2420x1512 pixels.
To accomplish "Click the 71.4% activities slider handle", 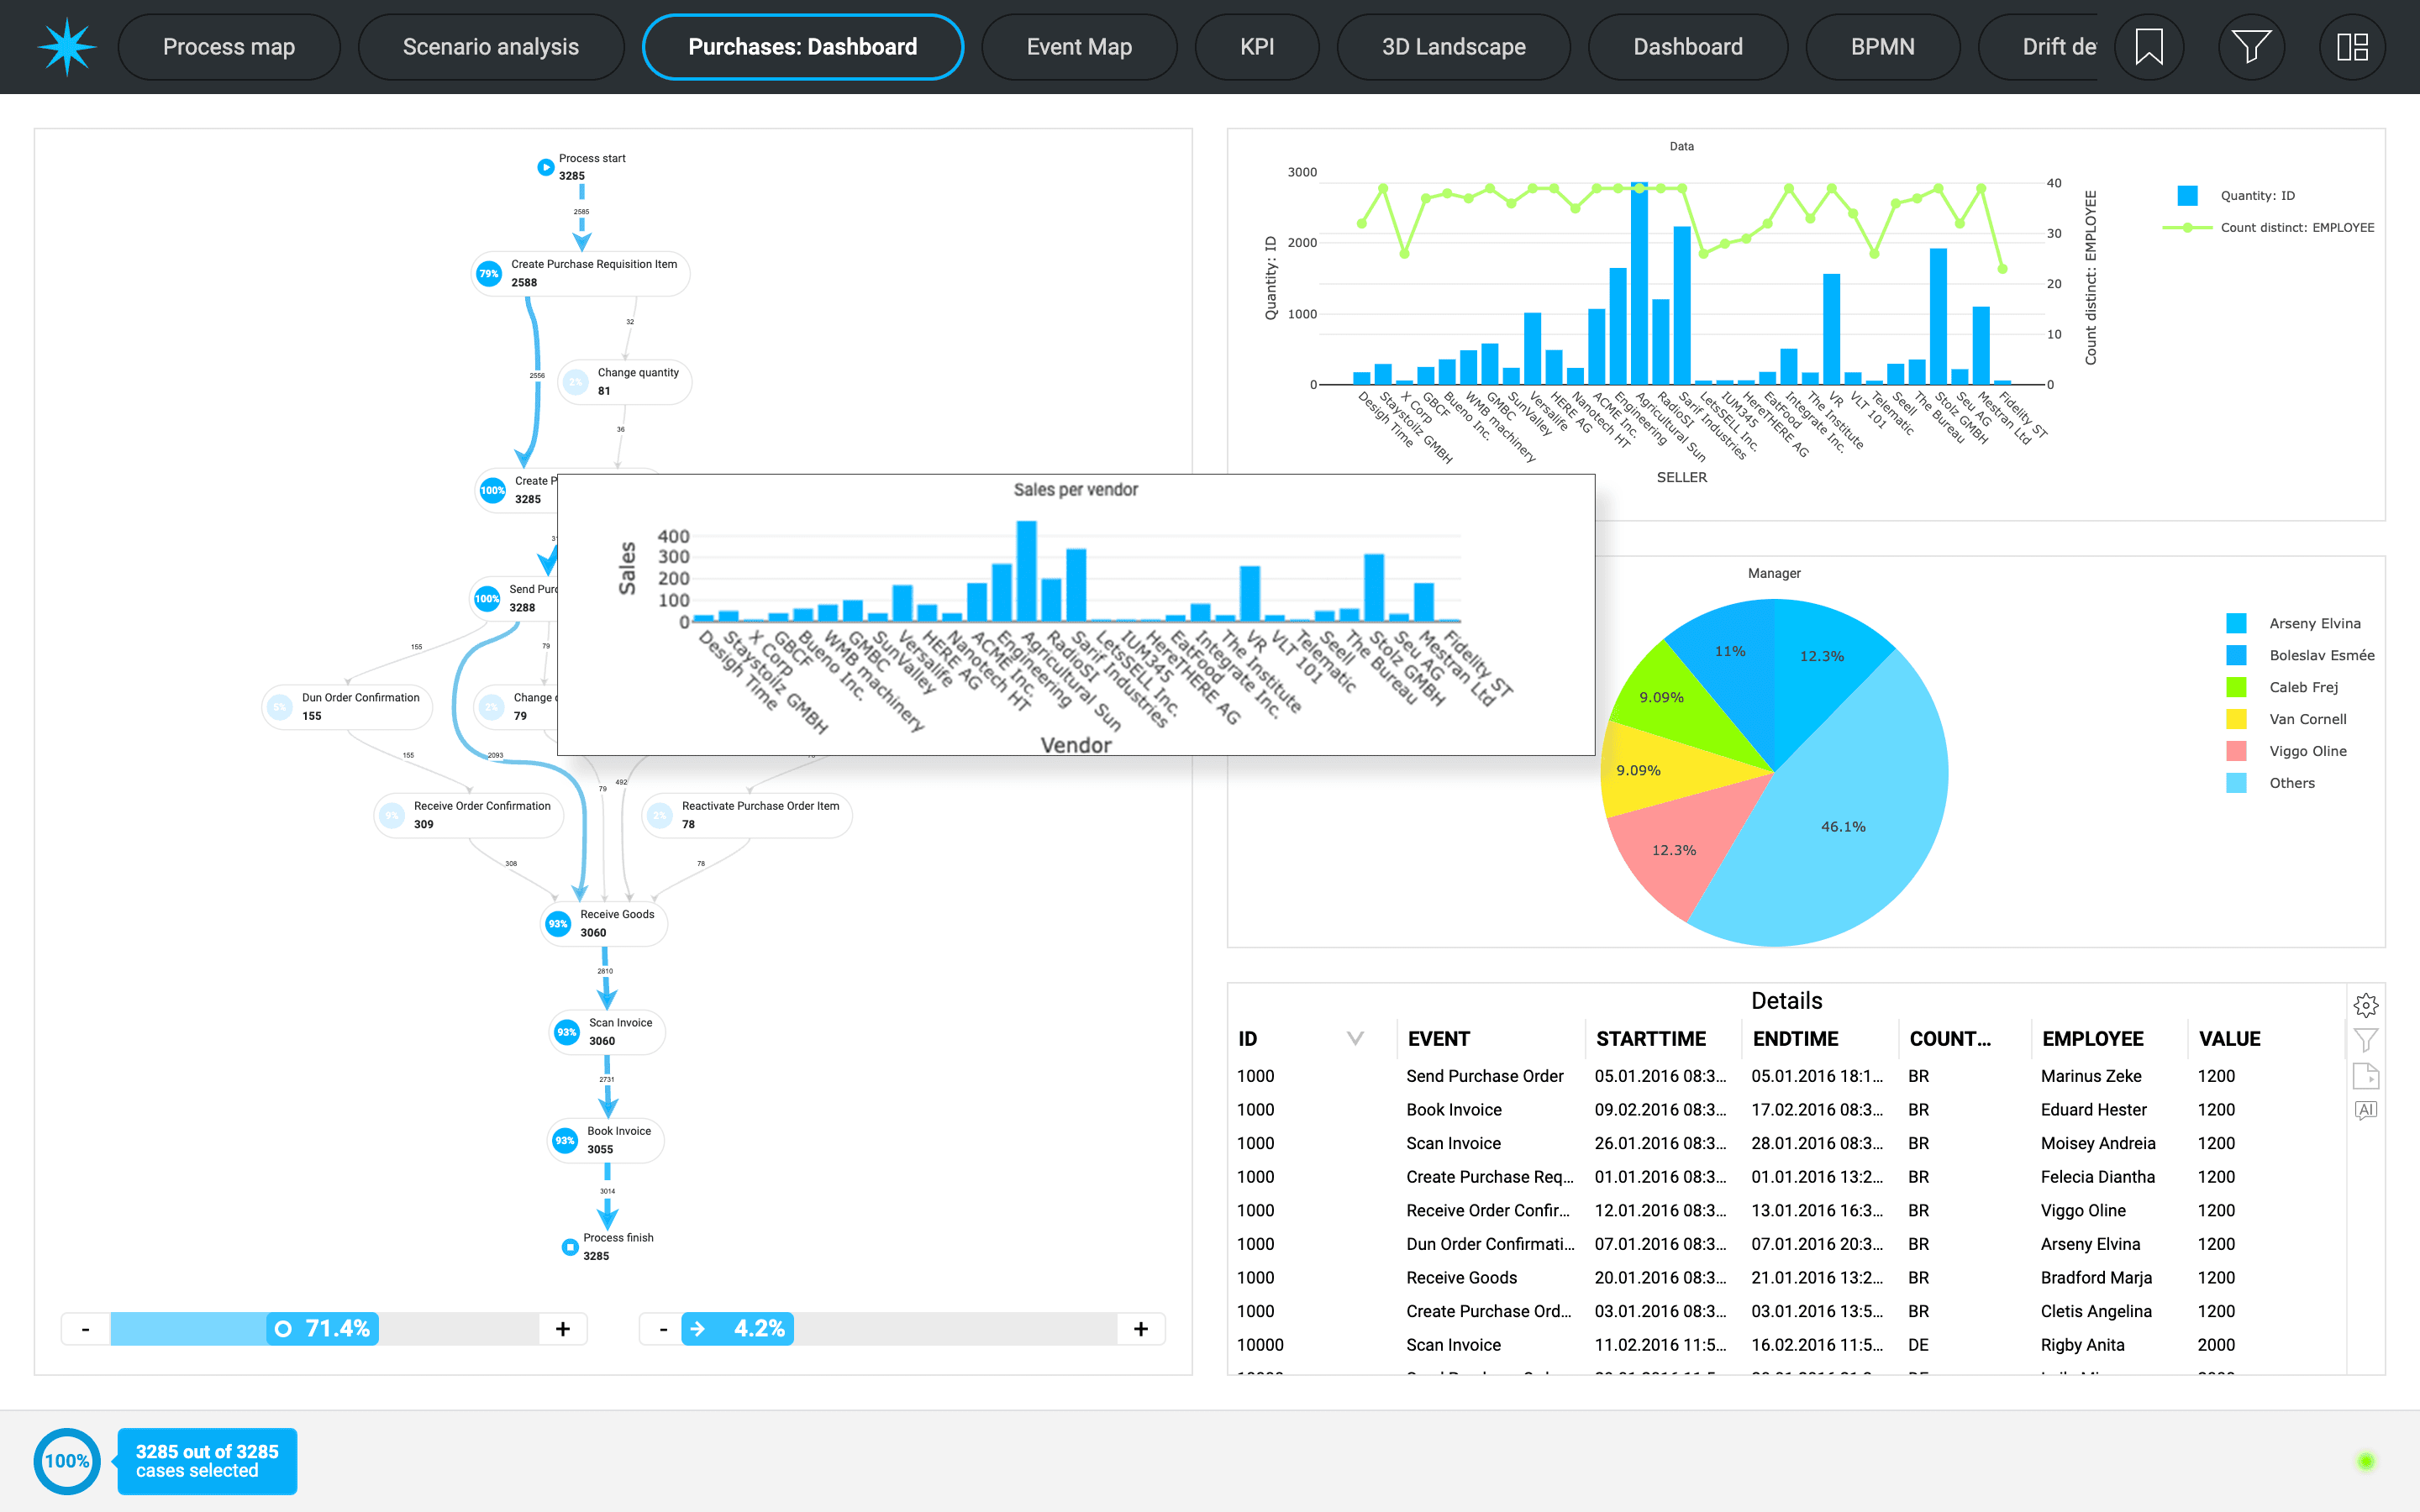I will (x=322, y=1329).
